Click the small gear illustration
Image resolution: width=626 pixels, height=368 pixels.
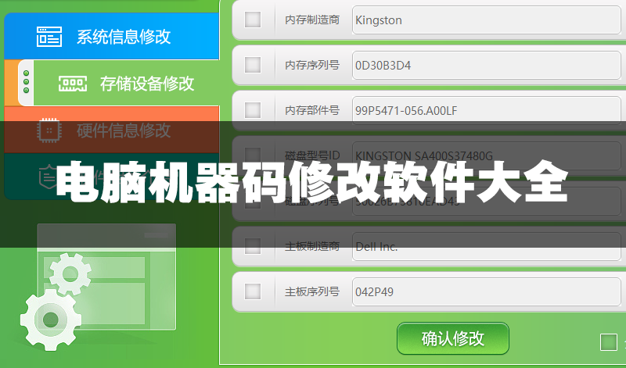pyautogui.click(x=70, y=274)
